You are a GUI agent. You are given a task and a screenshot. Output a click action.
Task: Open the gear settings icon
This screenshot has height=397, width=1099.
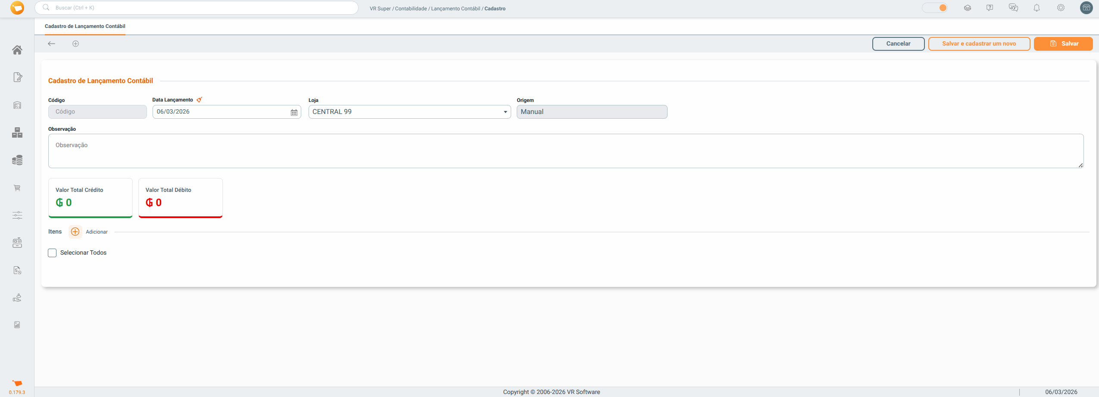(1061, 8)
